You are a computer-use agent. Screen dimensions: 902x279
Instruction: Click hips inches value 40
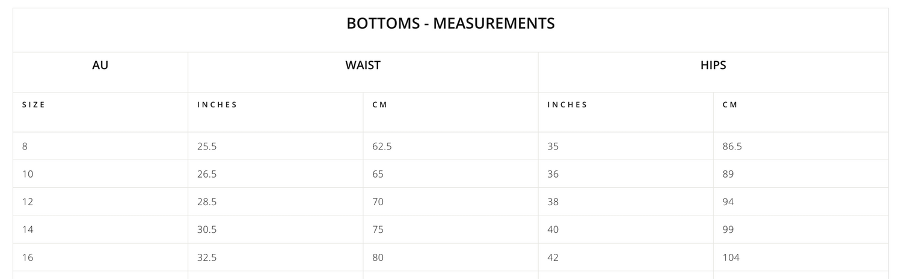pos(553,230)
